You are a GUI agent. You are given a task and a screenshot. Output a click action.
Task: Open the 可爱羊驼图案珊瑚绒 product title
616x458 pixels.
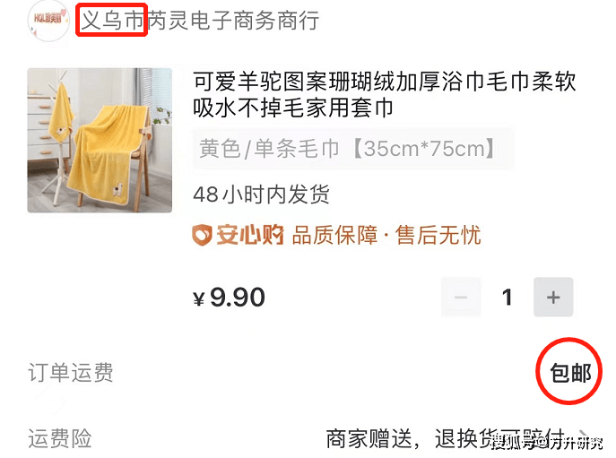tap(384, 95)
